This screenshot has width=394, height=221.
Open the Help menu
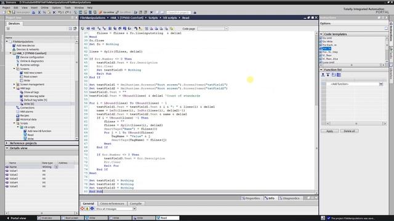[x=90, y=8]
